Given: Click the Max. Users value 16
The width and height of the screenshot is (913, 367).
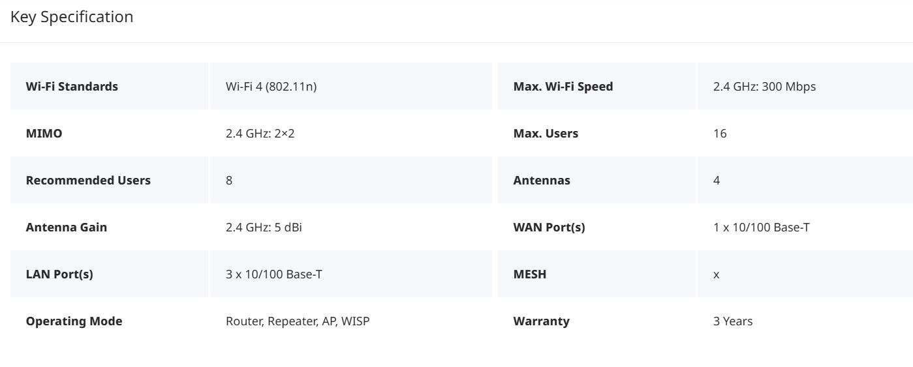Looking at the screenshot, I should click(720, 133).
